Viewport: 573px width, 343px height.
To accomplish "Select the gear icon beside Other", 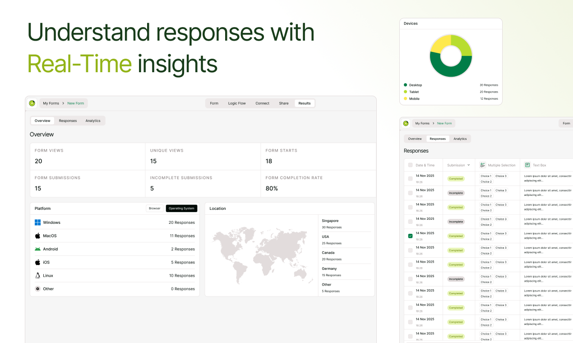I will (38, 289).
